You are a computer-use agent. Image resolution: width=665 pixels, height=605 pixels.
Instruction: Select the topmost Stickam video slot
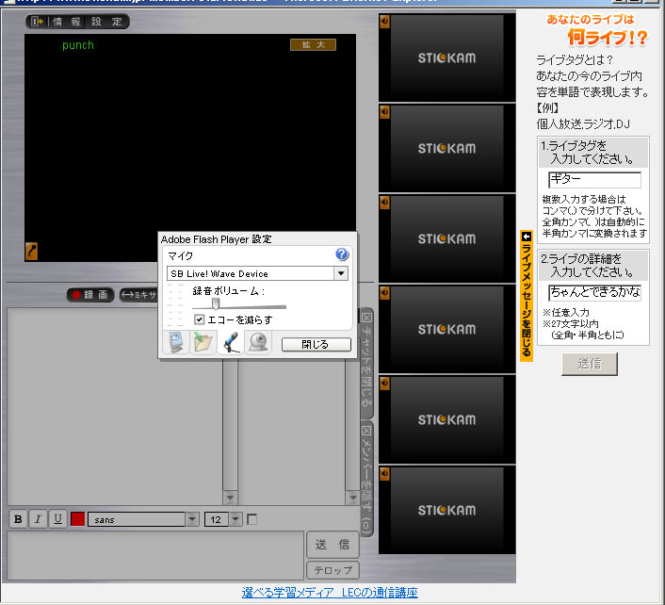tap(446, 57)
